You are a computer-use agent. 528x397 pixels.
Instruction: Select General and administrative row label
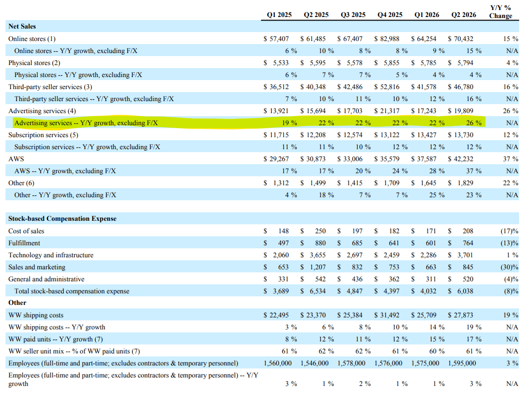46,279
